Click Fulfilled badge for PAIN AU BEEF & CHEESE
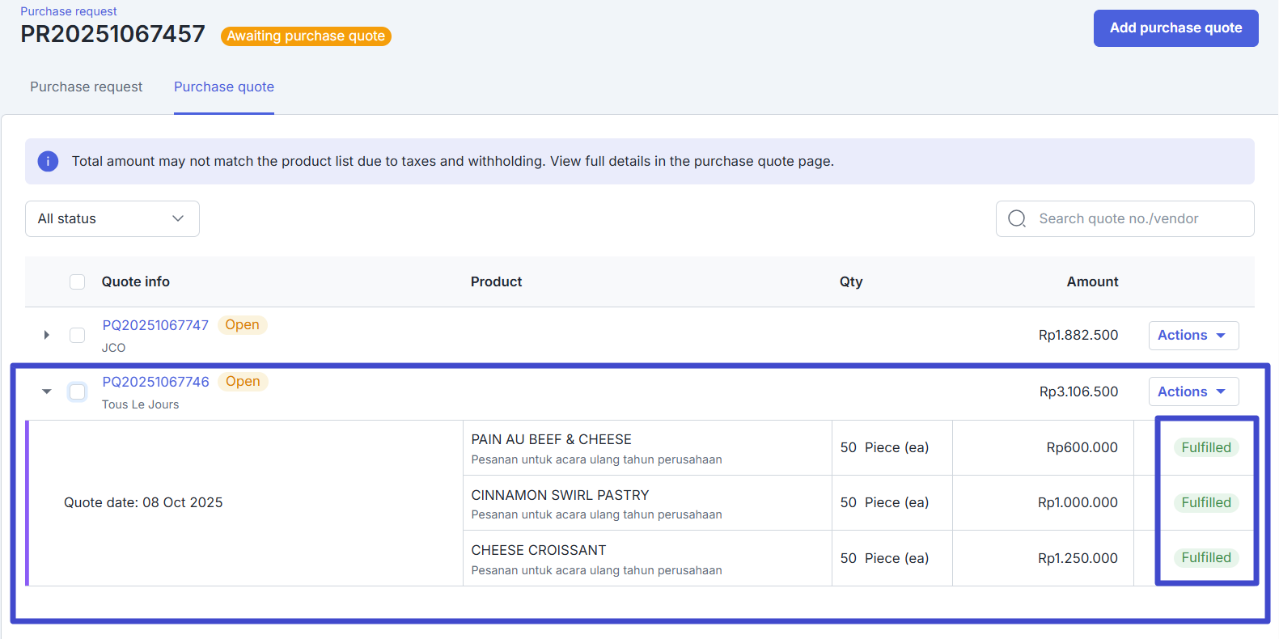 point(1205,447)
